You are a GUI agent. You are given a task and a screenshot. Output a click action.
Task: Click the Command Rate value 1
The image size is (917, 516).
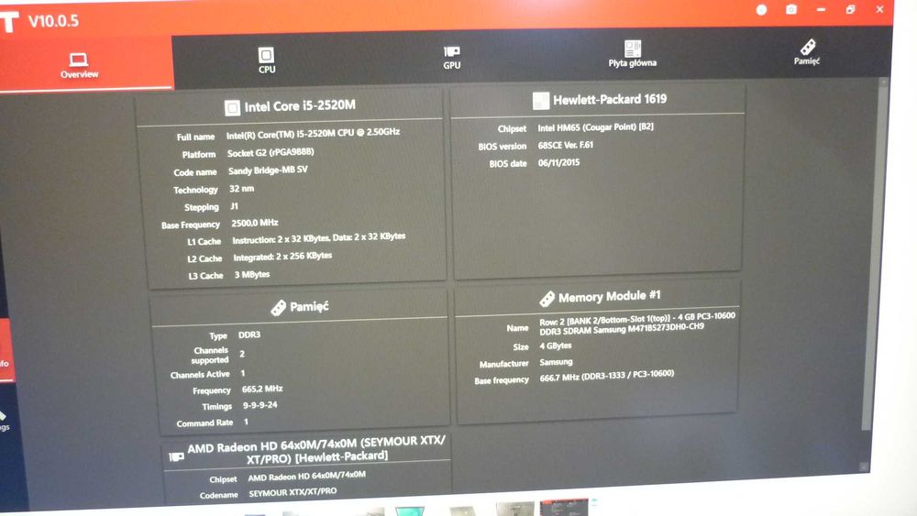pyautogui.click(x=246, y=422)
